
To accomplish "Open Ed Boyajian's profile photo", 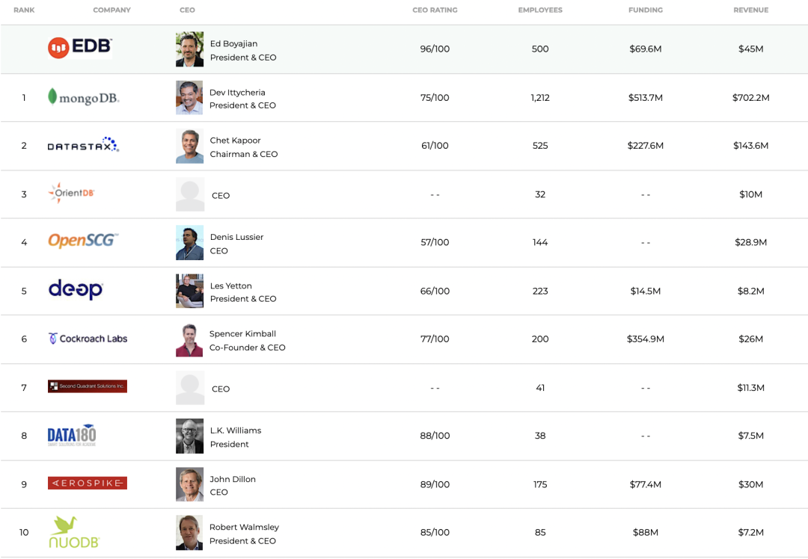I will pyautogui.click(x=189, y=49).
